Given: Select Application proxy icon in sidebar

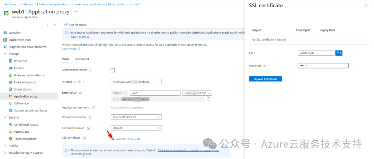Looking at the screenshot, I should point(10,96).
